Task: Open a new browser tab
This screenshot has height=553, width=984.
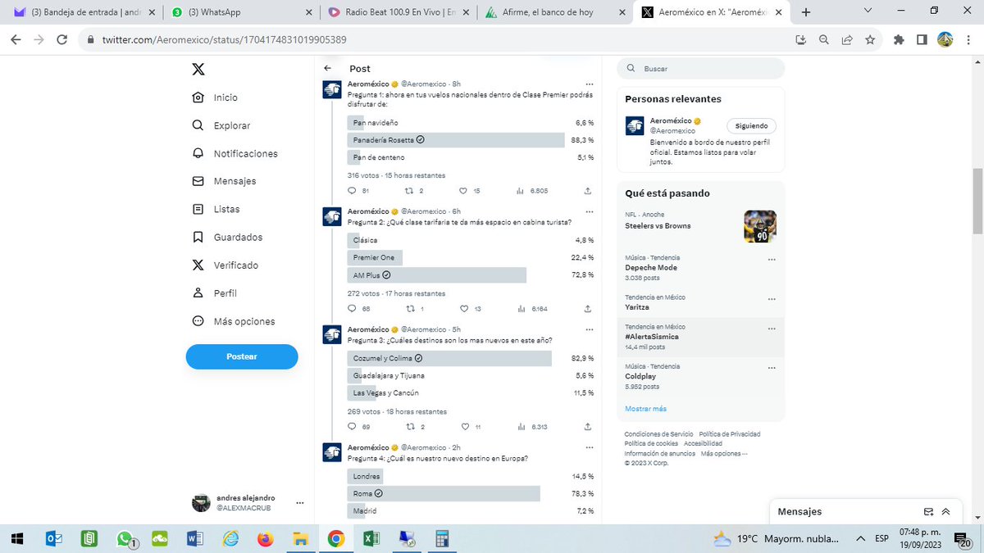Action: coord(805,12)
